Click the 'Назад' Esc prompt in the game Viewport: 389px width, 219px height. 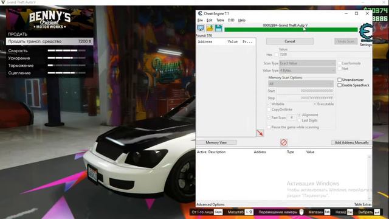[344, 212]
